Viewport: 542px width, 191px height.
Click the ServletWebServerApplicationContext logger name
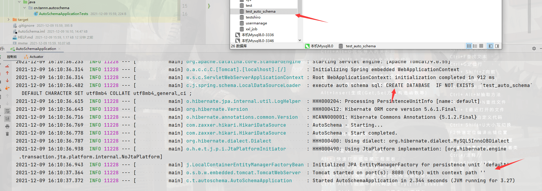pos(245,78)
